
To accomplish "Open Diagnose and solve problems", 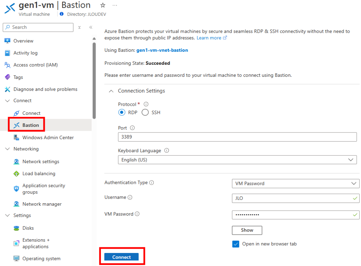I will pyautogui.click(x=46, y=89).
